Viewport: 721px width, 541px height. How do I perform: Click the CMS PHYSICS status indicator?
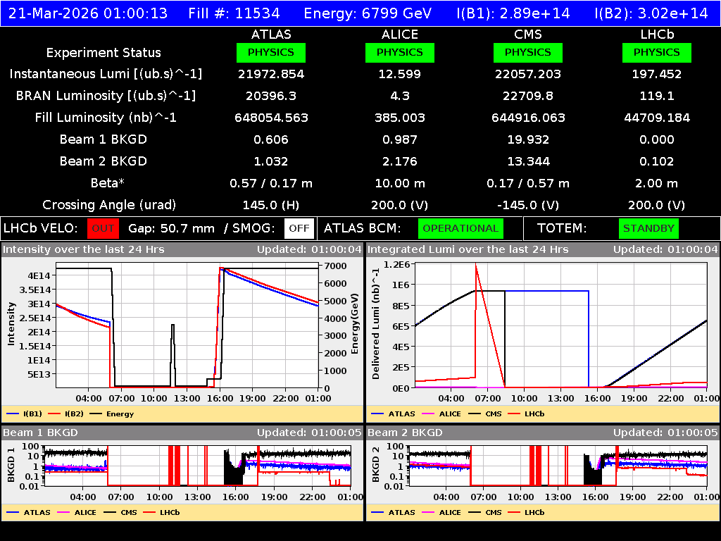tap(528, 52)
